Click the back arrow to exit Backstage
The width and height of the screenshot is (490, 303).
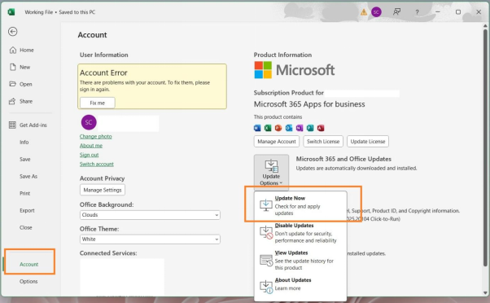tap(13, 32)
